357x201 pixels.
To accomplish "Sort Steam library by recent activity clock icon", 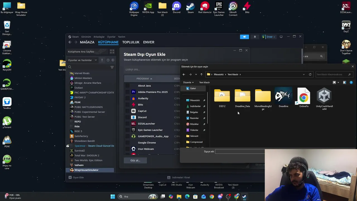I will [108, 60].
